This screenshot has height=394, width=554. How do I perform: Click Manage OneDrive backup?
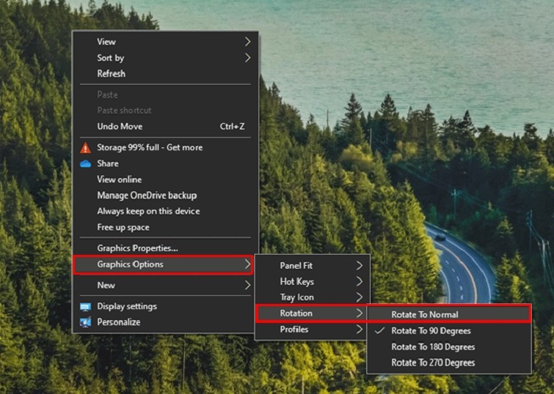[x=147, y=196]
